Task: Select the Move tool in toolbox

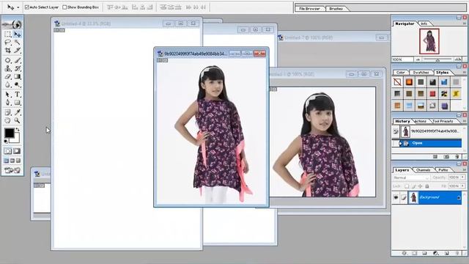Action: coord(18,34)
